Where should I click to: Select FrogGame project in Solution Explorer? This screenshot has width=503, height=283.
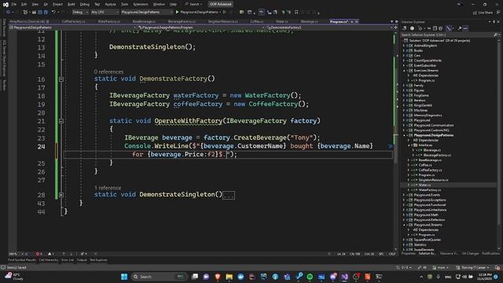pyautogui.click(x=421, y=95)
